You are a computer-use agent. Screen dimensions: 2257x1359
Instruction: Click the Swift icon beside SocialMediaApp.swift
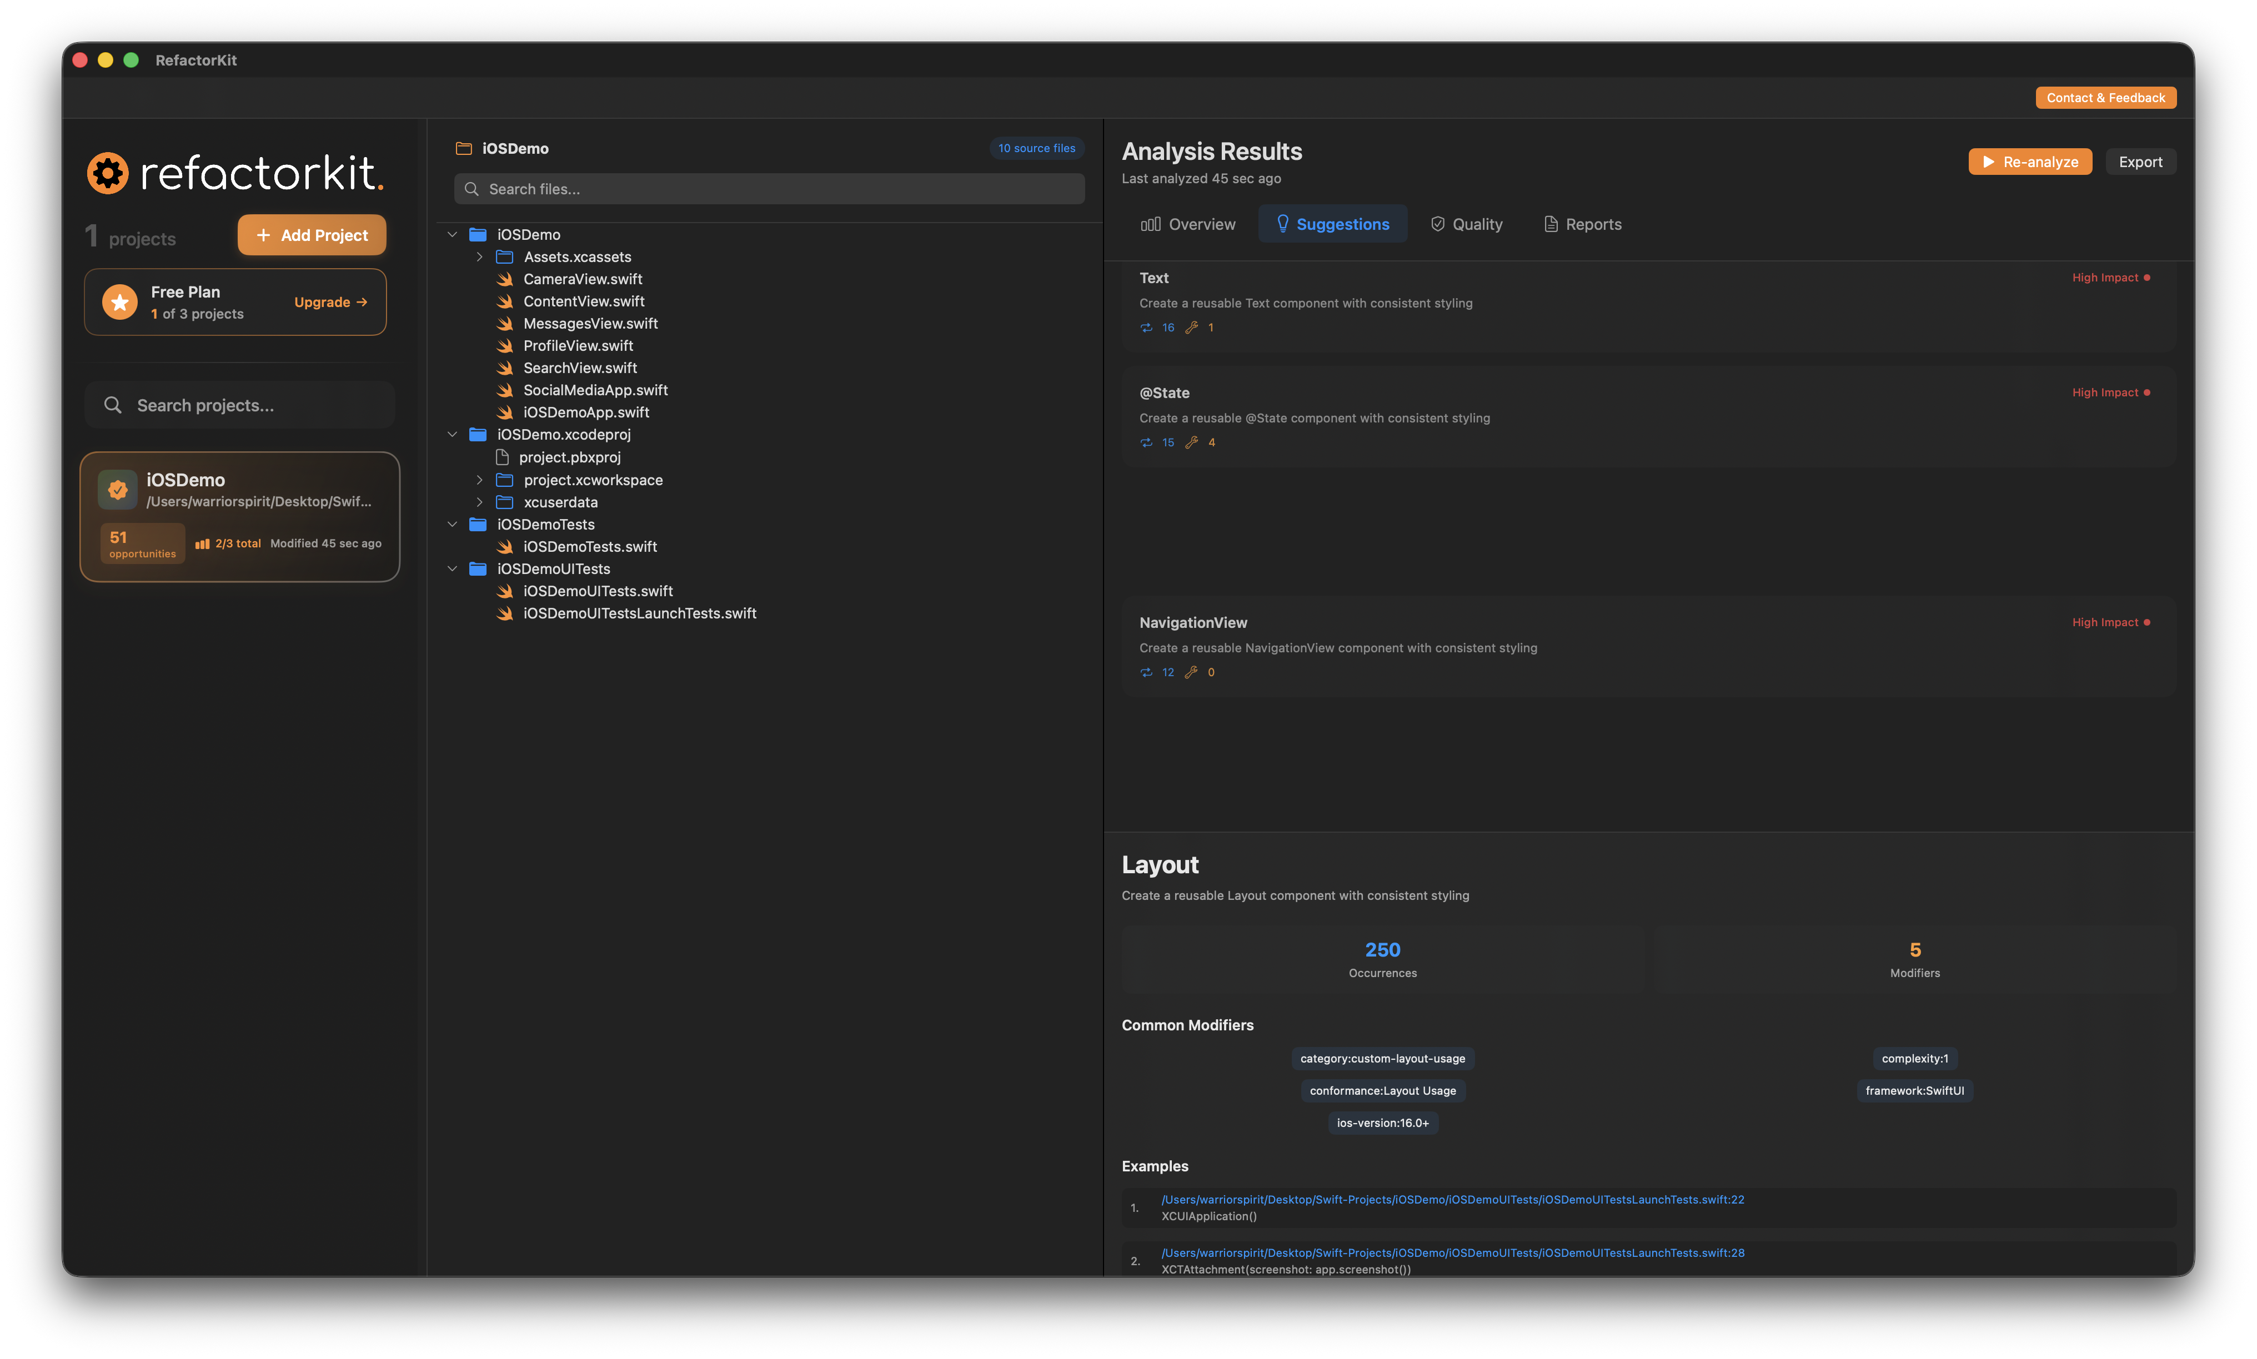tap(505, 390)
